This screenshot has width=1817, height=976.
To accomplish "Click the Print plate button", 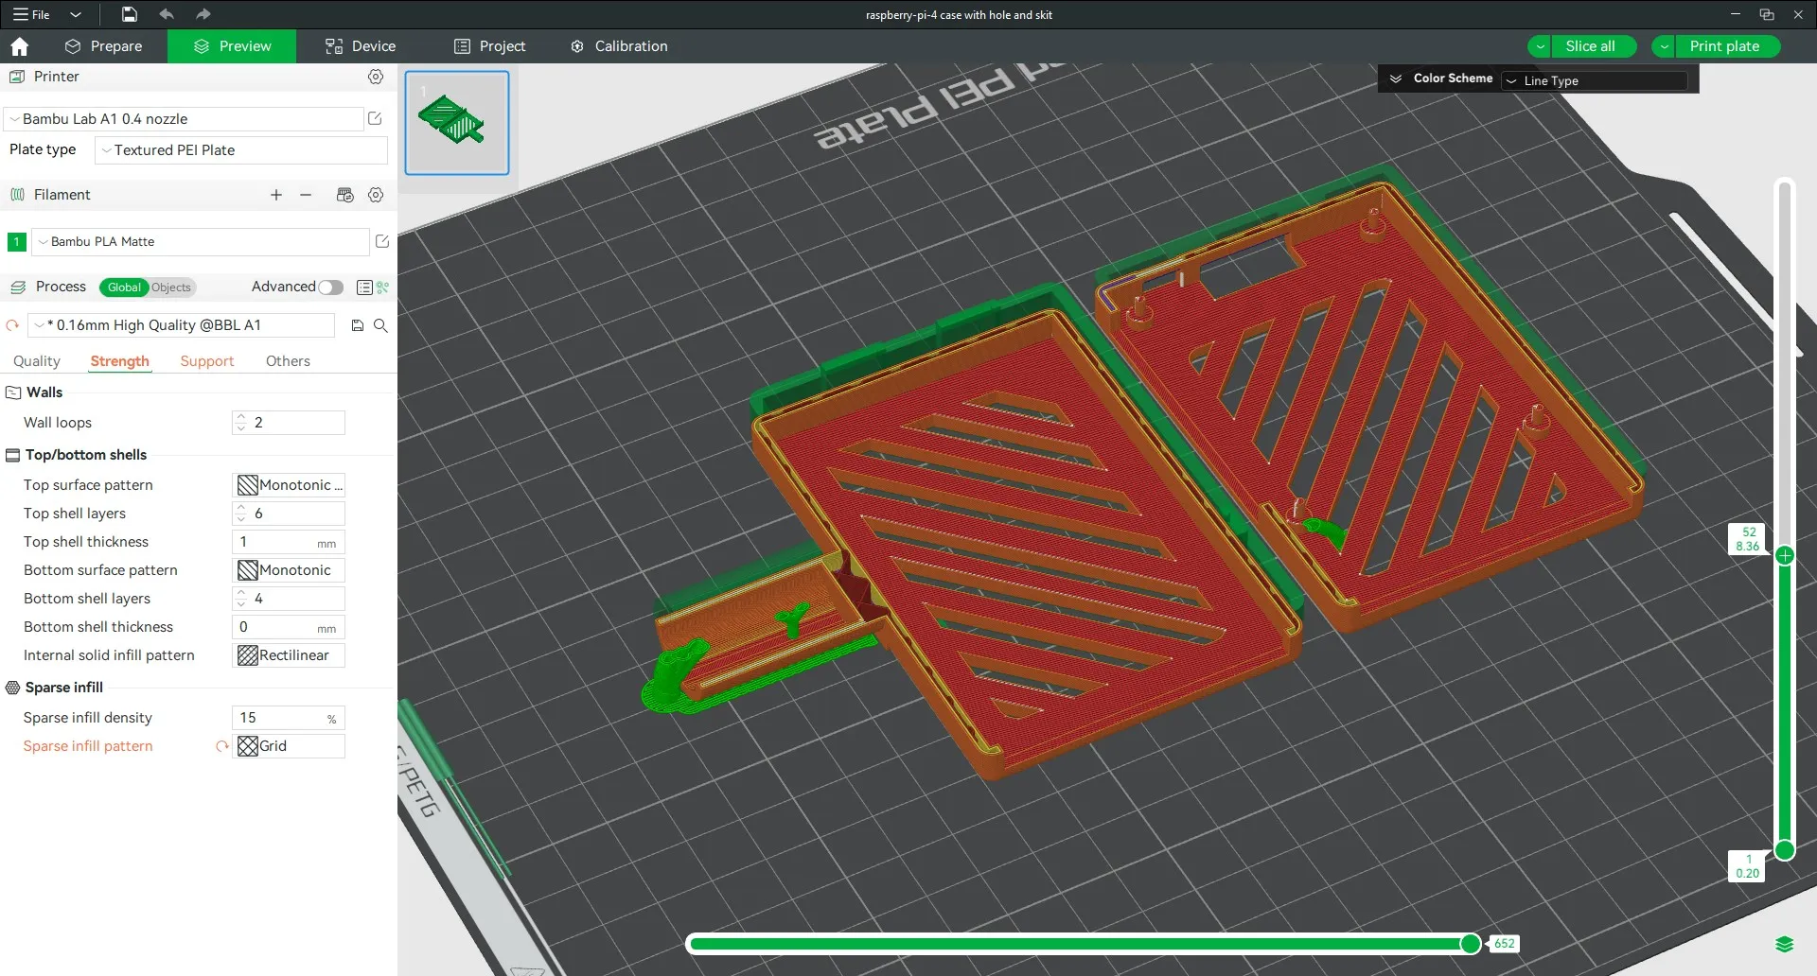I will (1728, 46).
